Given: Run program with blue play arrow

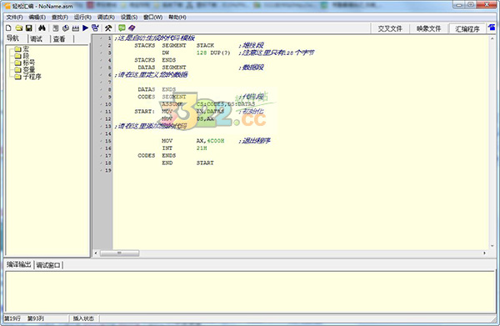Looking at the screenshot, I should coord(85,28).
